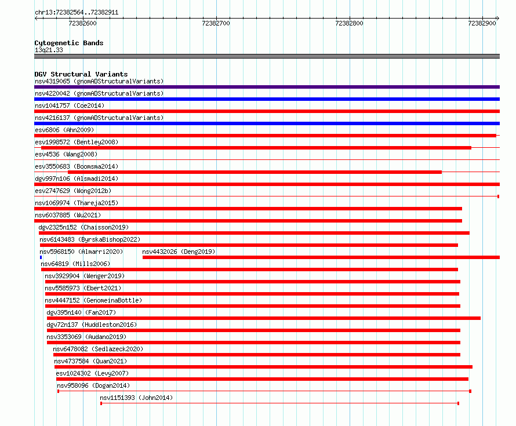The image size is (516, 426).
Task: Click the nsv64819 Mills2006 red bar
Action: pos(249,270)
